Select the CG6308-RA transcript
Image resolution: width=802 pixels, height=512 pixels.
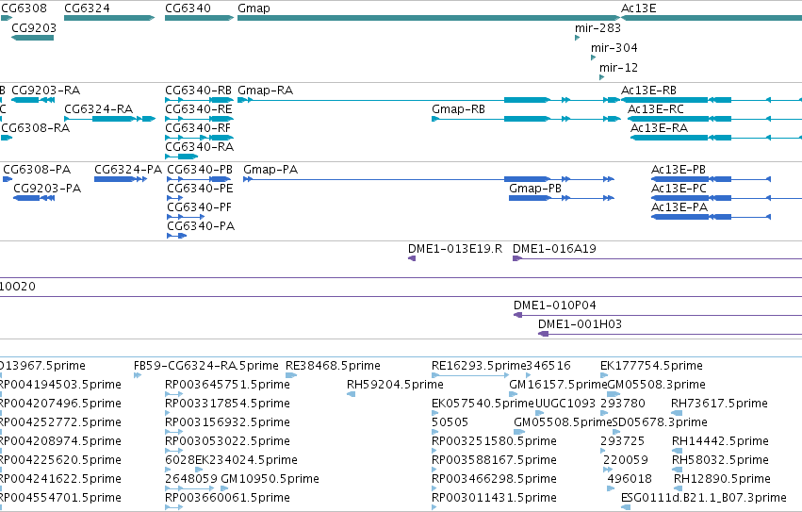[7, 138]
